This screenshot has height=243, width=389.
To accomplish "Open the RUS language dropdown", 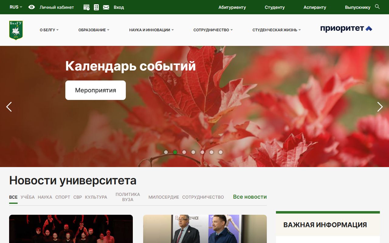I will point(16,7).
